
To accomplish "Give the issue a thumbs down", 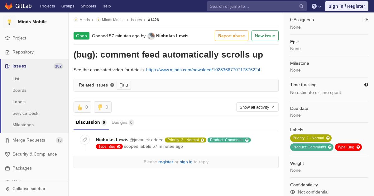I will coord(103,107).
